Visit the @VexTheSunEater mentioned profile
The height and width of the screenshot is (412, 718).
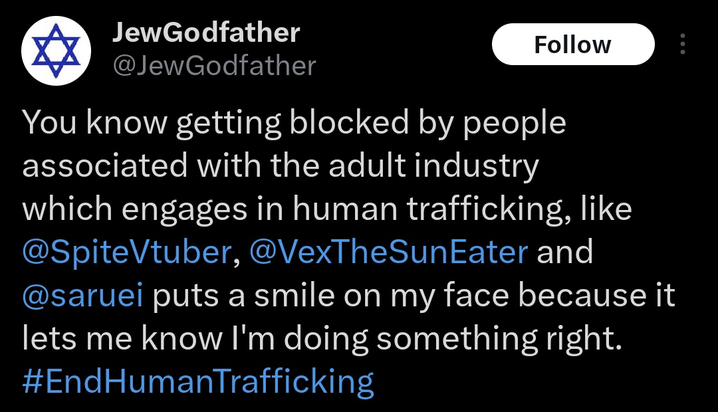[389, 253]
